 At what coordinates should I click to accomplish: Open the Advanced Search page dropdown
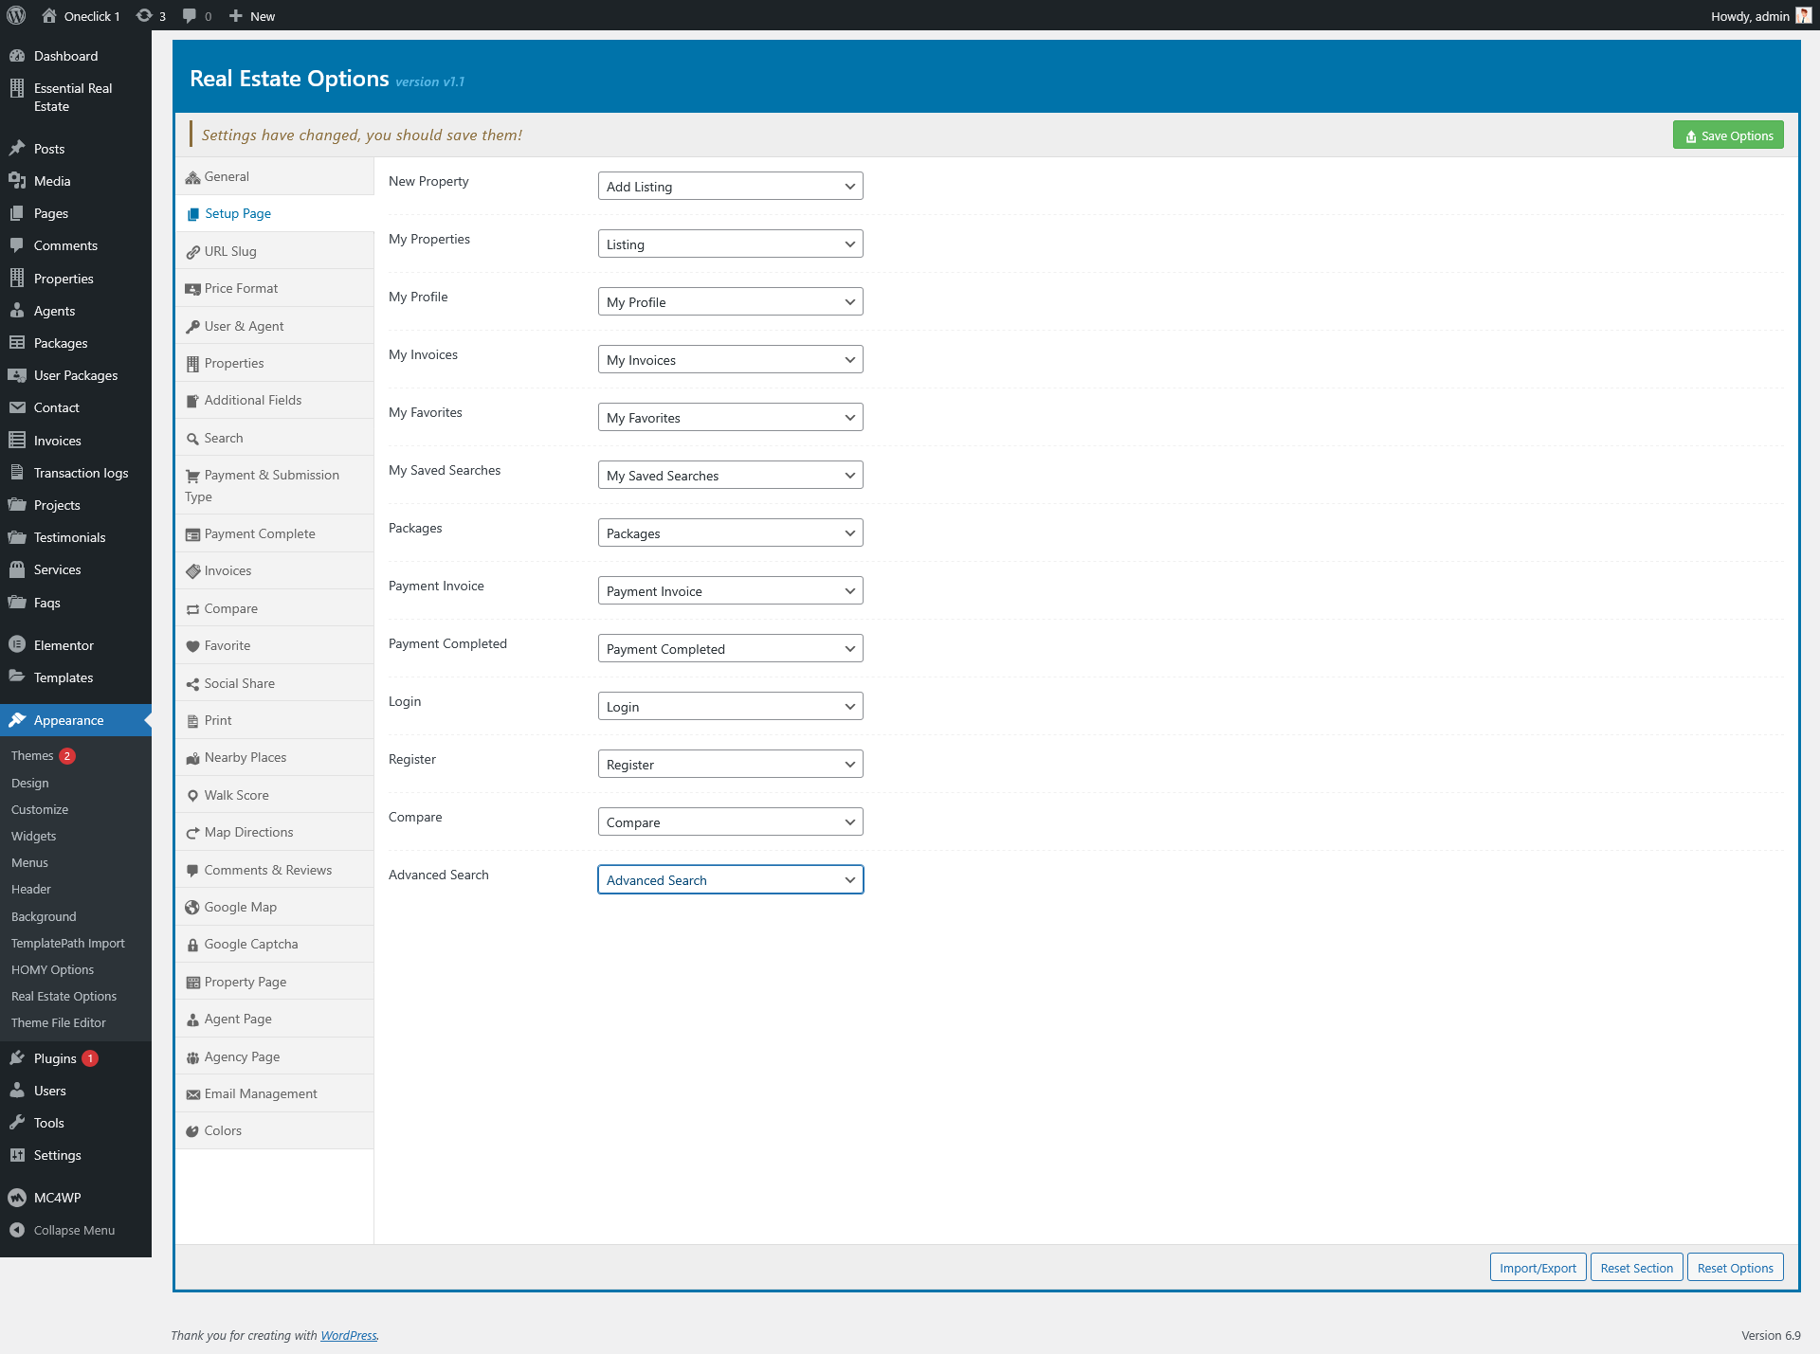(x=730, y=879)
